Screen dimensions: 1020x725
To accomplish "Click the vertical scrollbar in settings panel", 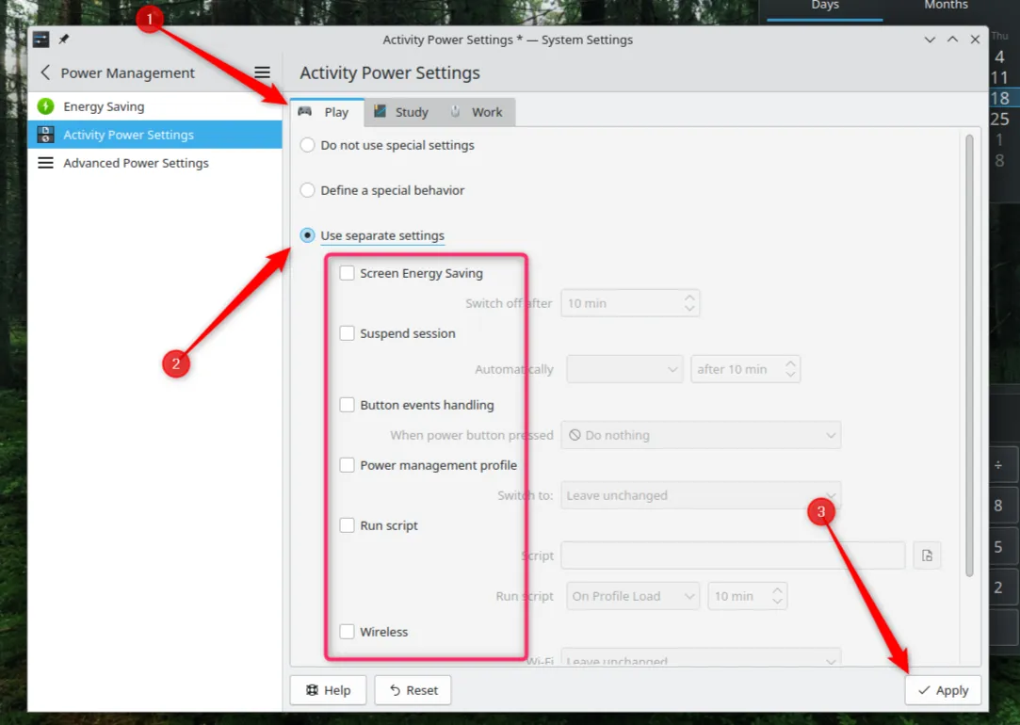I will 968,358.
